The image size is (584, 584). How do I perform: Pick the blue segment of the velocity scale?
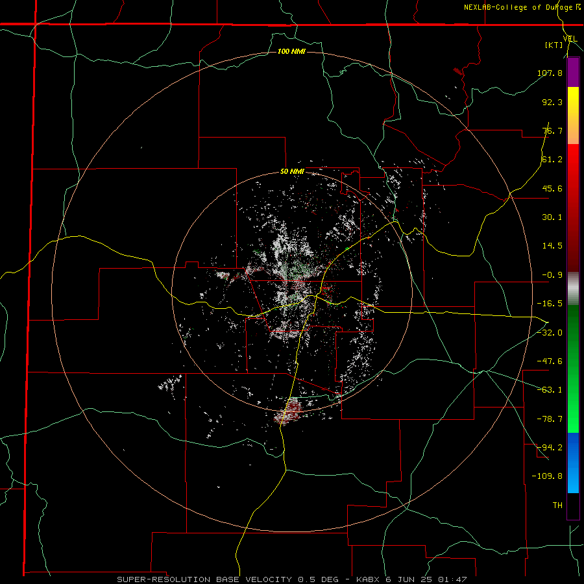pyautogui.click(x=573, y=463)
